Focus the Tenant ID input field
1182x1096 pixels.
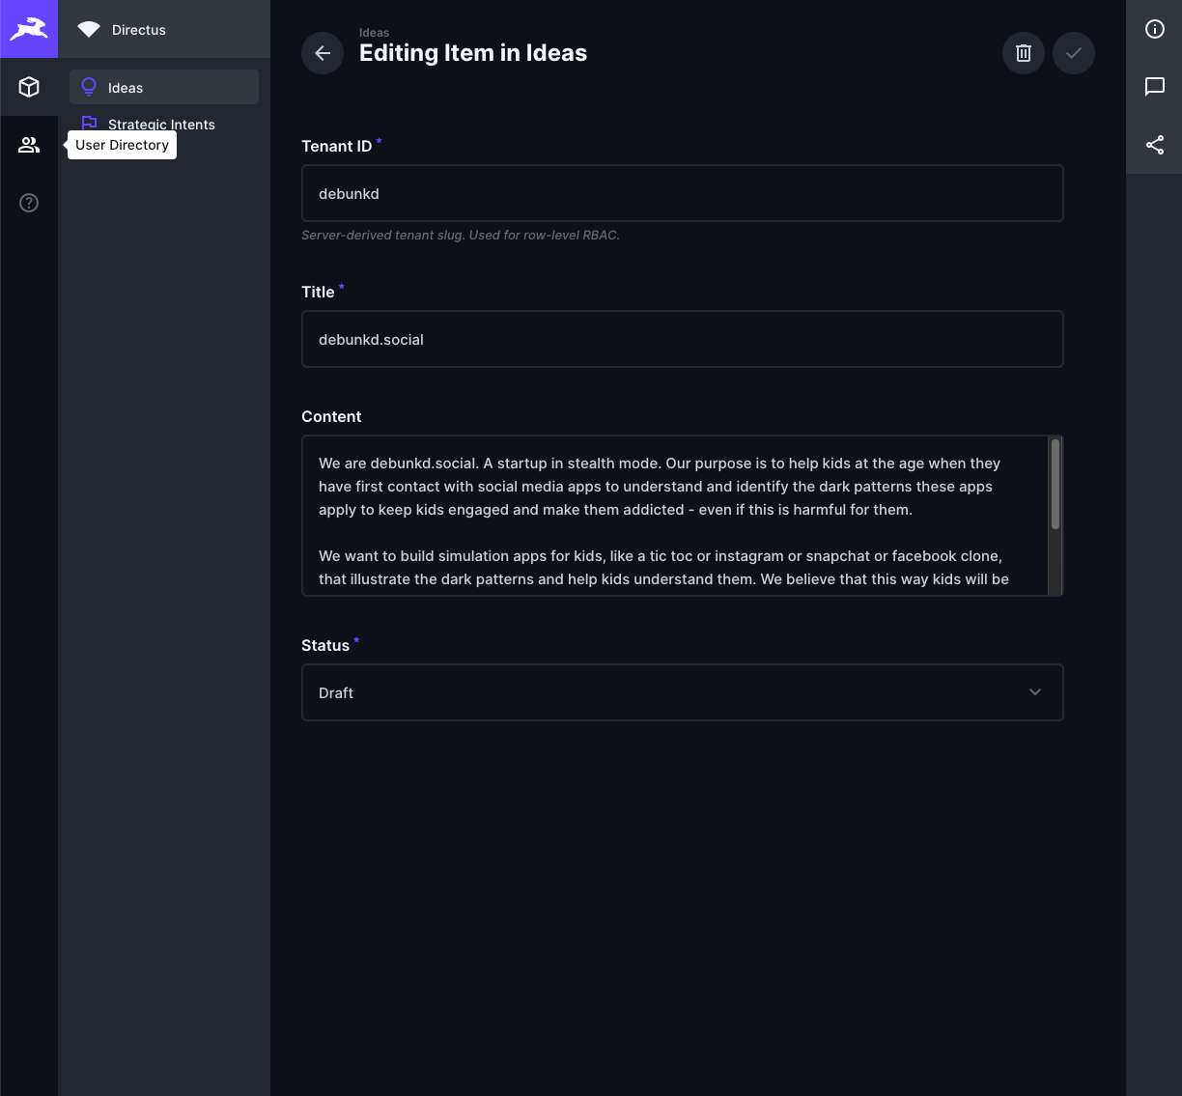pos(683,193)
